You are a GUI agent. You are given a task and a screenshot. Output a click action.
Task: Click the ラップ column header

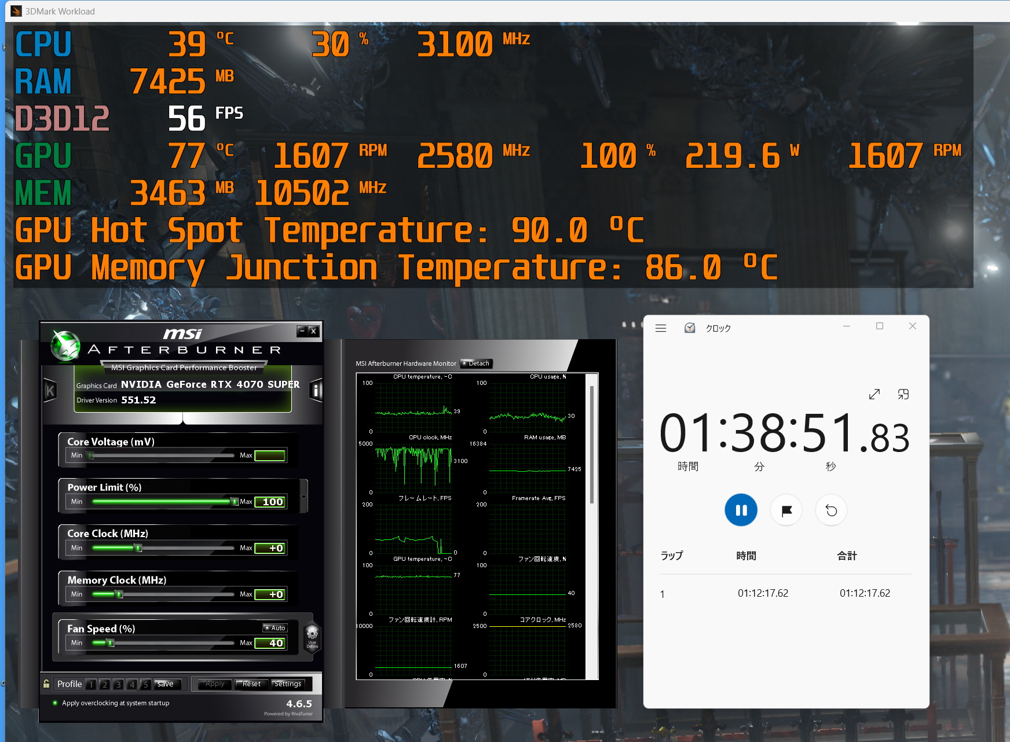(672, 556)
